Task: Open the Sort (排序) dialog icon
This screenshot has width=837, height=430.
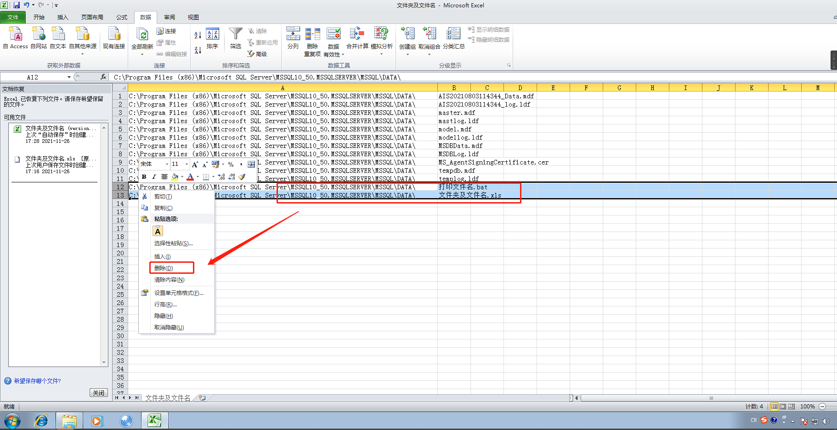Action: [212, 38]
